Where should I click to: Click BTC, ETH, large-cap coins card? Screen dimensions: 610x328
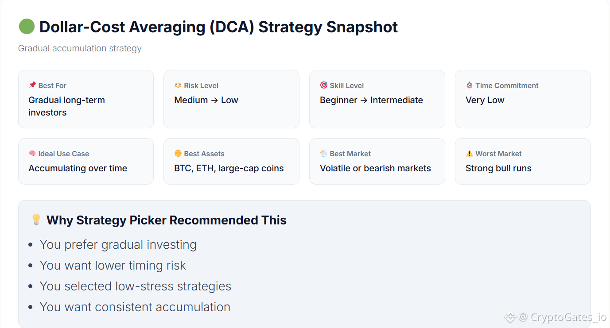[x=231, y=161]
